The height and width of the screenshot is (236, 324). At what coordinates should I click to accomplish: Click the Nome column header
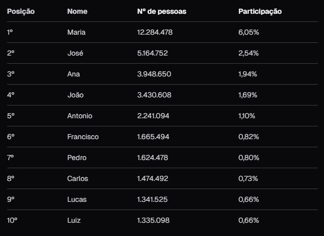point(76,11)
